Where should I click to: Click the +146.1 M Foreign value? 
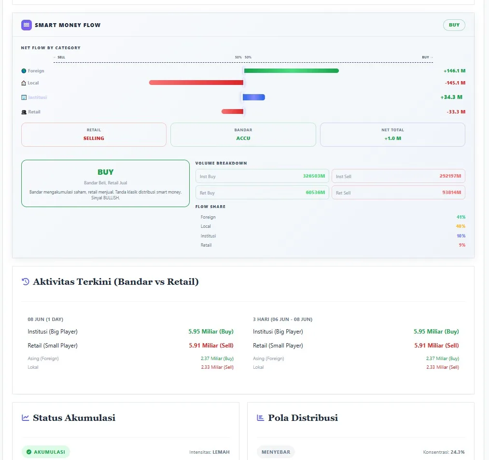coord(454,71)
